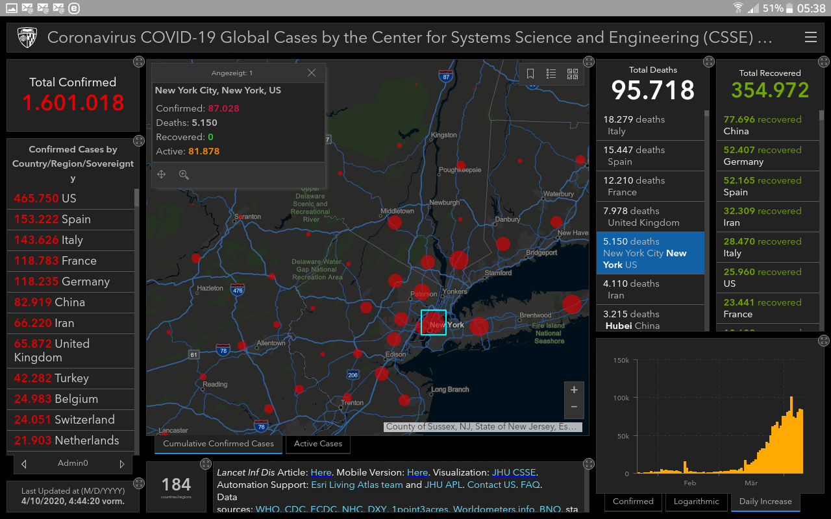
Task: Select 118.235 Germany in confirmed list
Action: click(71, 282)
